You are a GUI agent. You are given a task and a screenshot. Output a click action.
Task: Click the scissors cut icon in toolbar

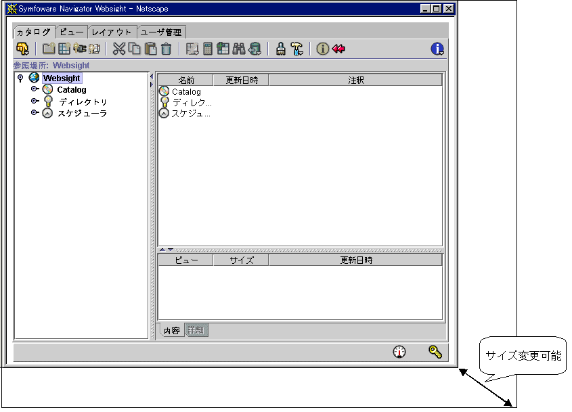tap(119, 49)
